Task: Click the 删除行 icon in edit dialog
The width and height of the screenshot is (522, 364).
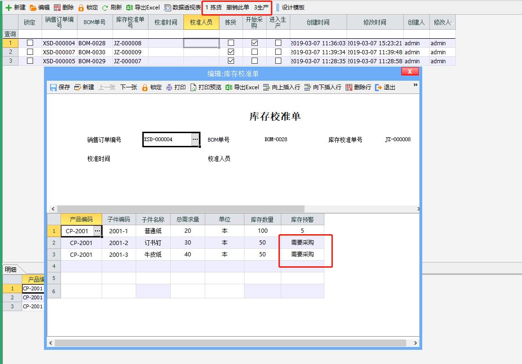Action: click(349, 87)
